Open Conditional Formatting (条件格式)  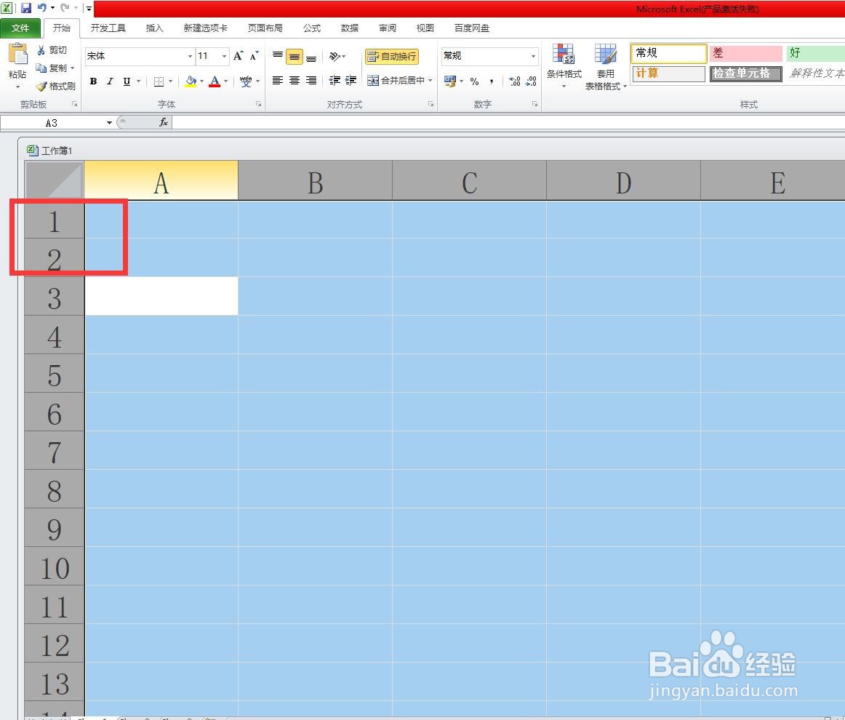point(564,66)
